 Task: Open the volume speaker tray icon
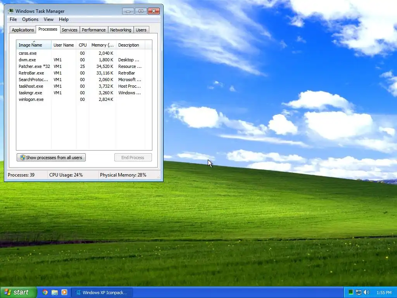pyautogui.click(x=366, y=292)
